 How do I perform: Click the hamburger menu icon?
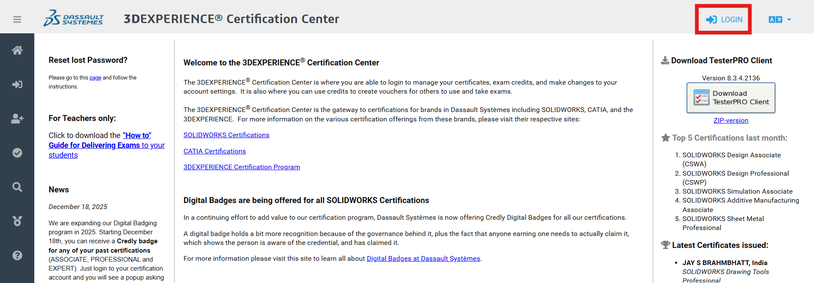pos(17,20)
